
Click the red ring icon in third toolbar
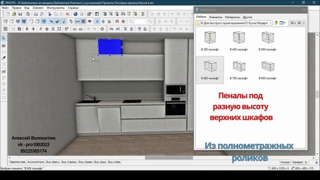pyautogui.click(x=102, y=29)
